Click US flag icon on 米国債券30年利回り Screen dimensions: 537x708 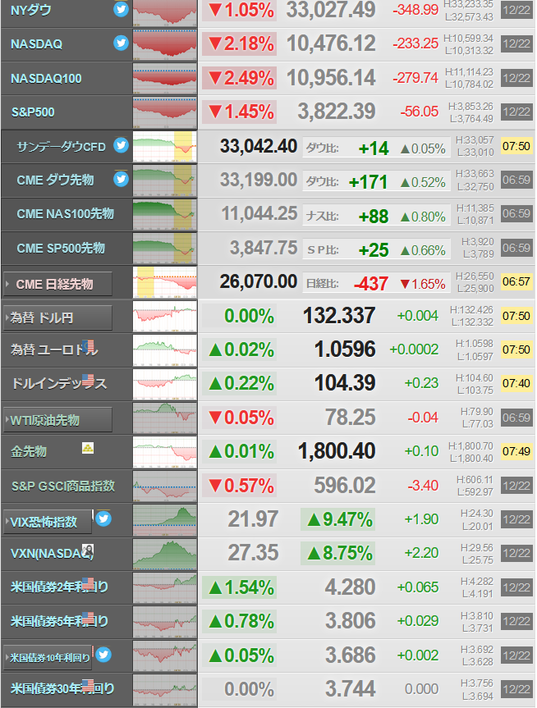pos(88,685)
